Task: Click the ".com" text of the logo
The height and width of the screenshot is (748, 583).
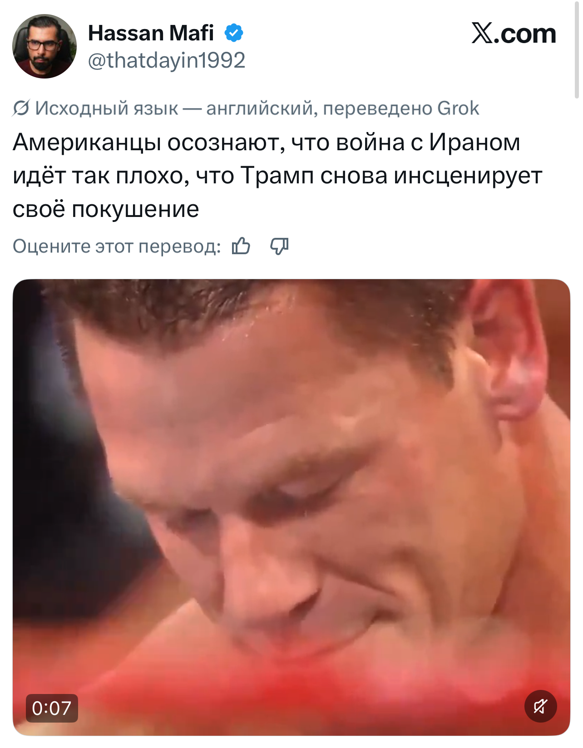Action: point(525,34)
